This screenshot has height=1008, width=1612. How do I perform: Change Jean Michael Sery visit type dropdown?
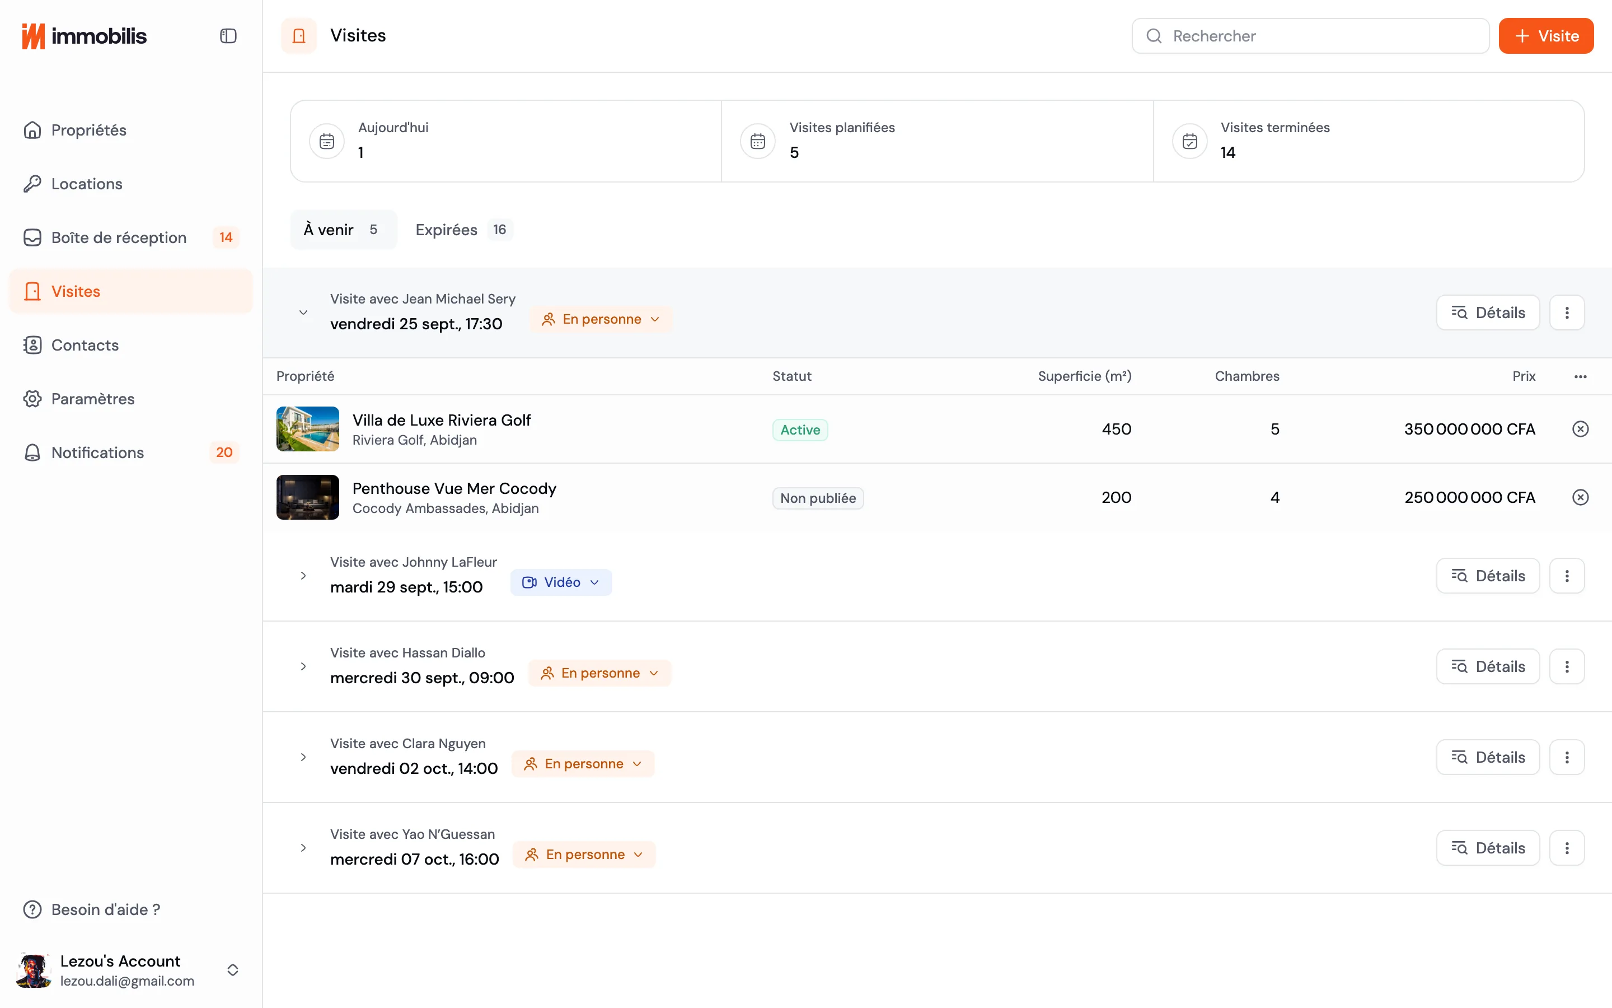coord(601,319)
